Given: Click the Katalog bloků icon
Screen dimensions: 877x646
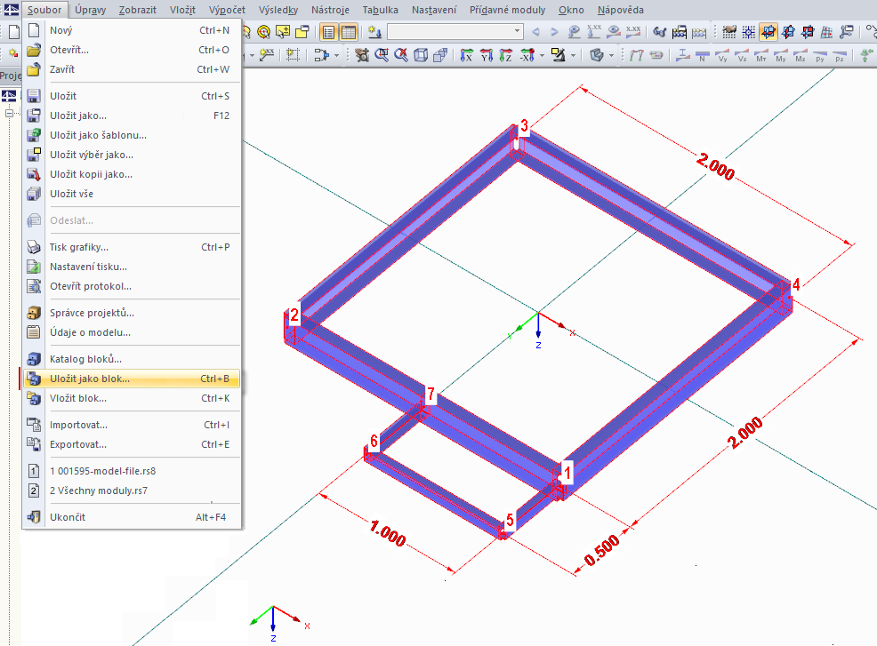Looking at the screenshot, I should coord(34,359).
